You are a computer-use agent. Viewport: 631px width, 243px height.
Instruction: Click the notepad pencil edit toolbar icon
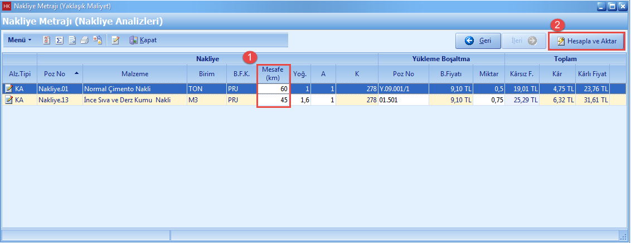(115, 41)
